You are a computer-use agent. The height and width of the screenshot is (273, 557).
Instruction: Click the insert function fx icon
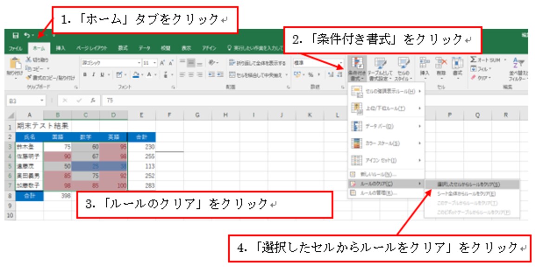coord(92,100)
